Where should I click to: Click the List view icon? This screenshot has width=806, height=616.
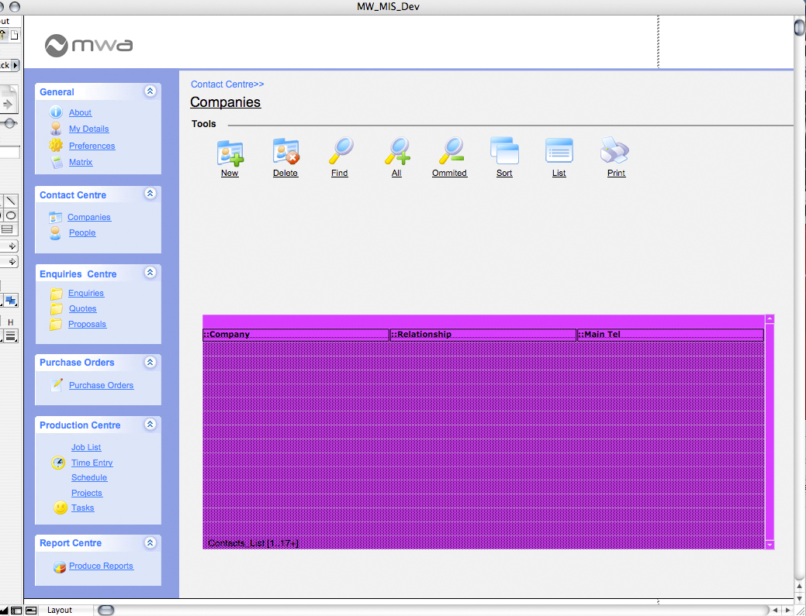pyautogui.click(x=559, y=151)
